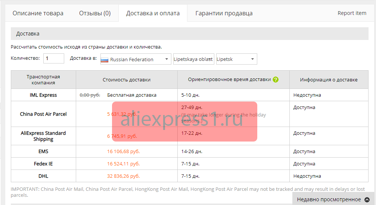Click the Стоимость доставки column header
376x205 pixels.
click(x=127, y=80)
